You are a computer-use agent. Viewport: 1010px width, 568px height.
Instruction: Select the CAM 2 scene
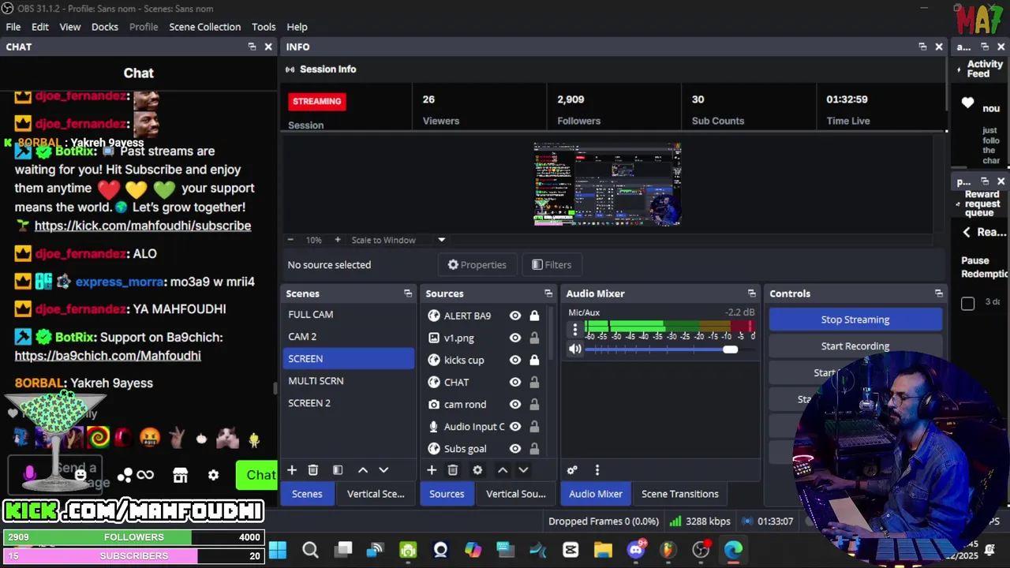point(348,336)
